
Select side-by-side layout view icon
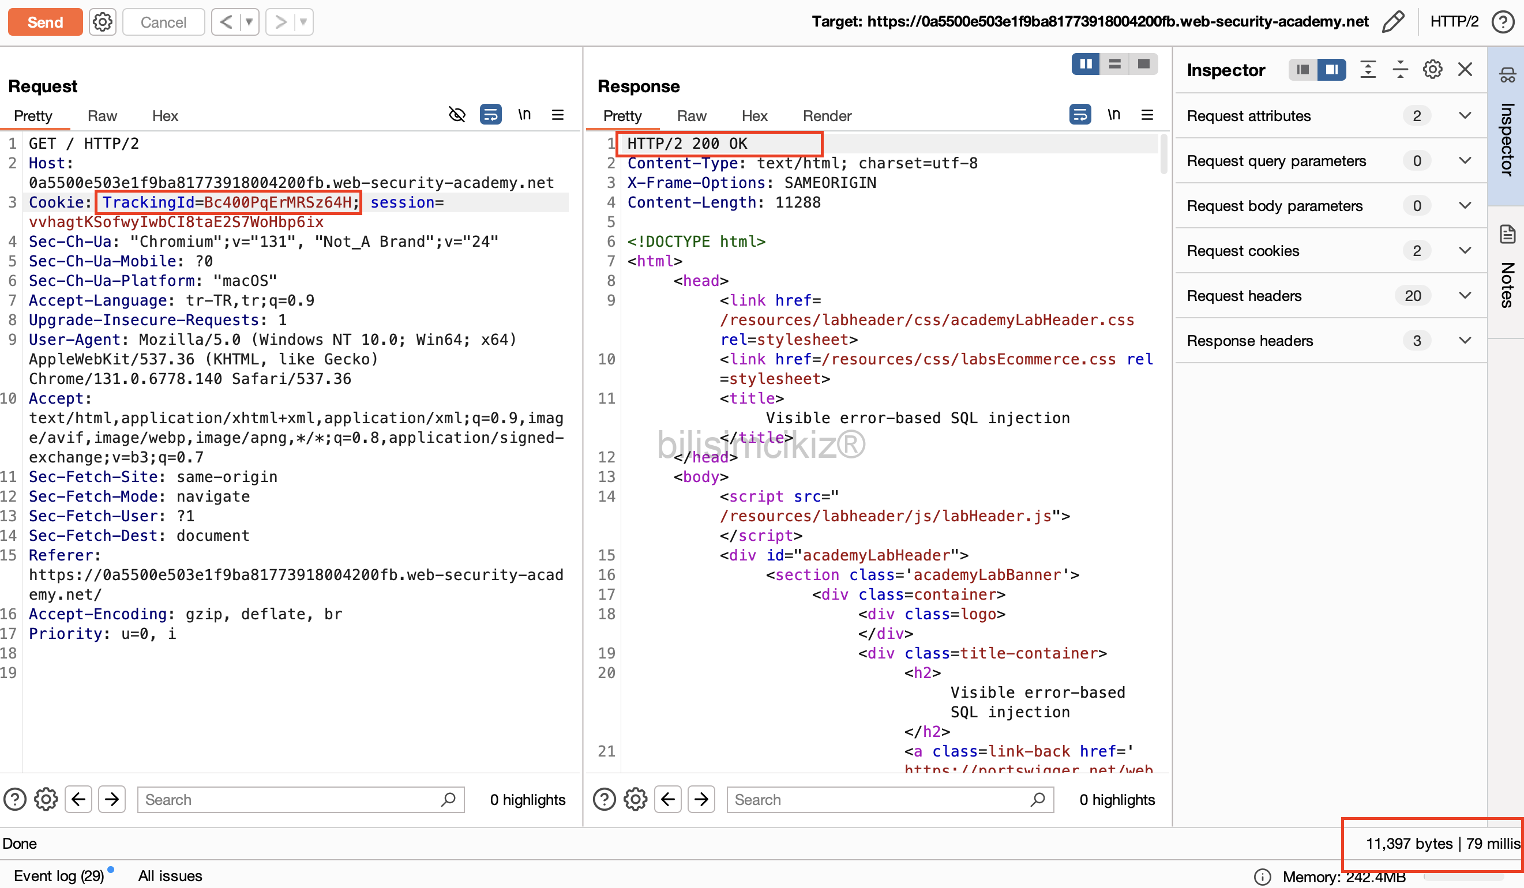tap(1086, 64)
